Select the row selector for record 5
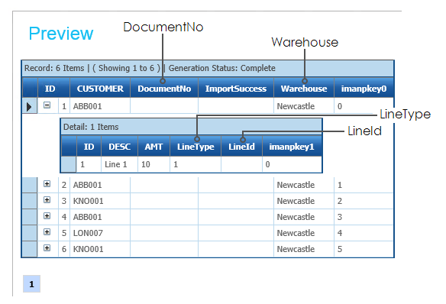This screenshot has width=446, height=304. 29,233
